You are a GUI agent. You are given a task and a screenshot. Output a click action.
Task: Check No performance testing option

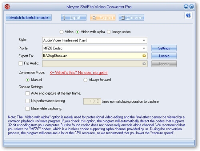tap(28, 101)
